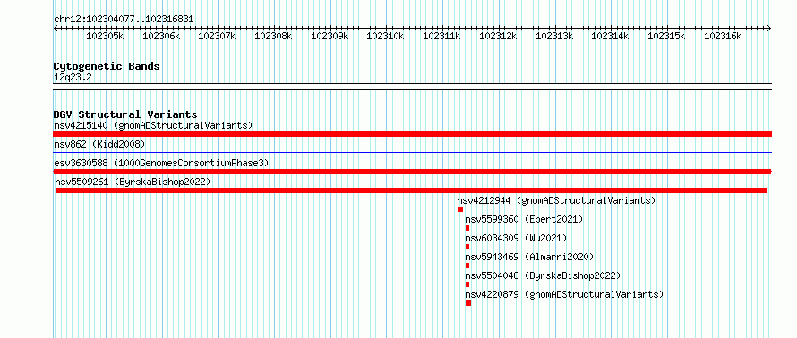Select the nsv4215140 red variant bar
The width and height of the screenshot is (797, 338).
(413, 134)
